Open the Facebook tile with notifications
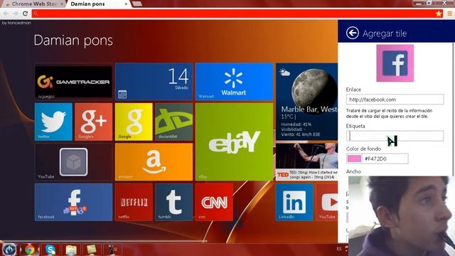Screen dimensions: 455x256 click(73, 202)
